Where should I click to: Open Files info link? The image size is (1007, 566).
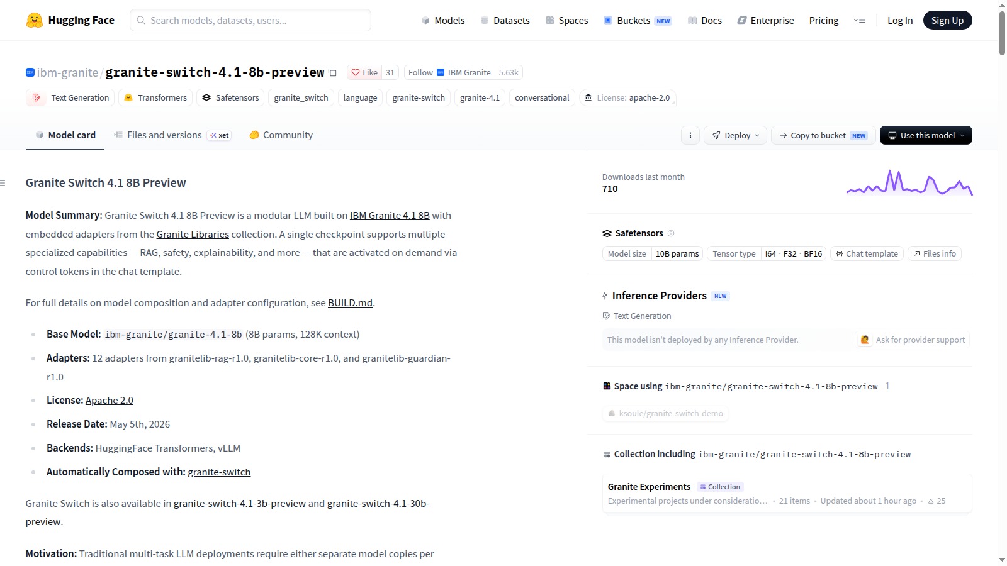(935, 254)
